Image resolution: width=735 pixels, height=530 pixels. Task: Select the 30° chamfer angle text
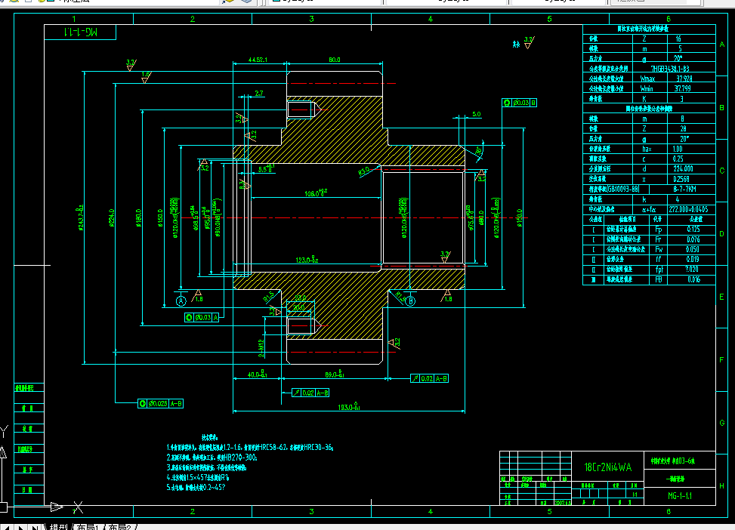(x=478, y=151)
